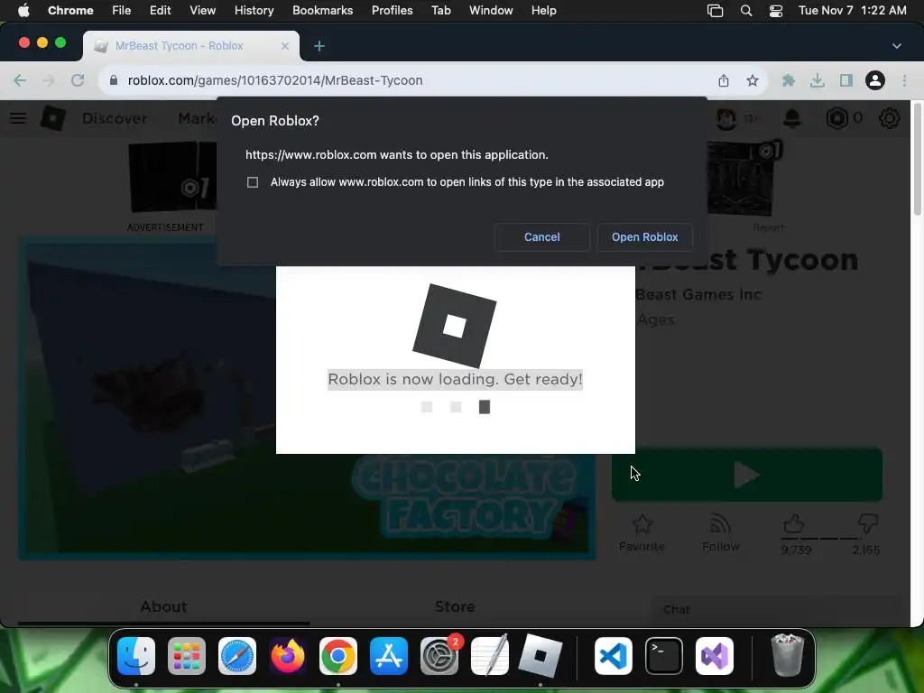The image size is (924, 693).
Task: Check the Always allow www.roblox.com checkbox
Action: (253, 182)
